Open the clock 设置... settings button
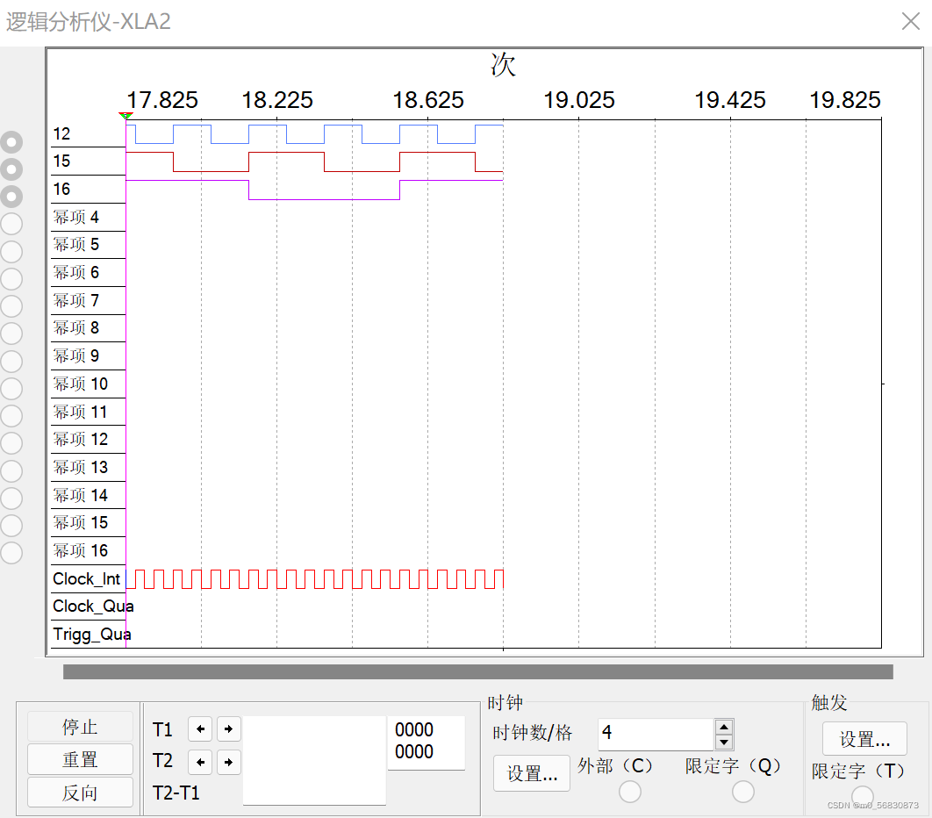Viewport: 932px width, 818px height. point(532,773)
